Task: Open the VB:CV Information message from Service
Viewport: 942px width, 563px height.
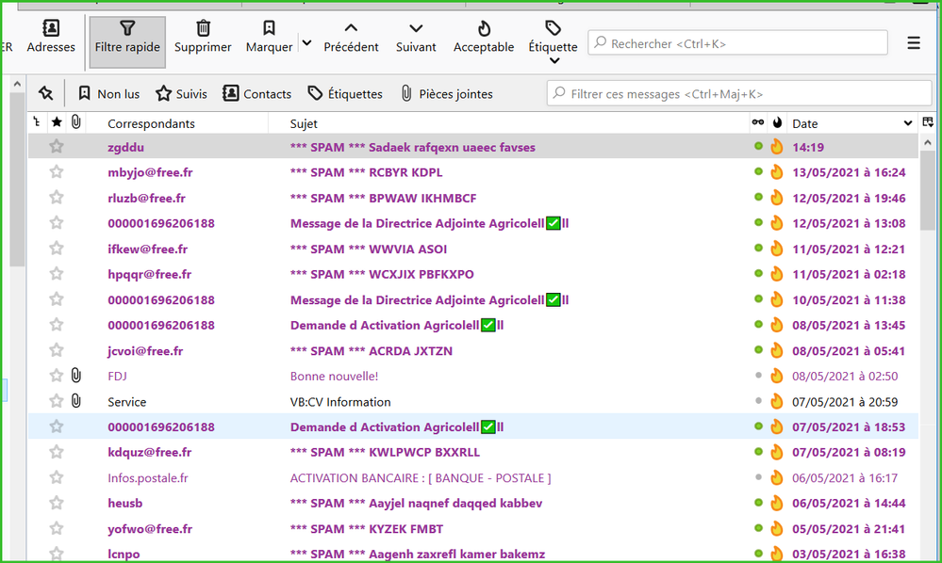Action: pyautogui.click(x=339, y=402)
